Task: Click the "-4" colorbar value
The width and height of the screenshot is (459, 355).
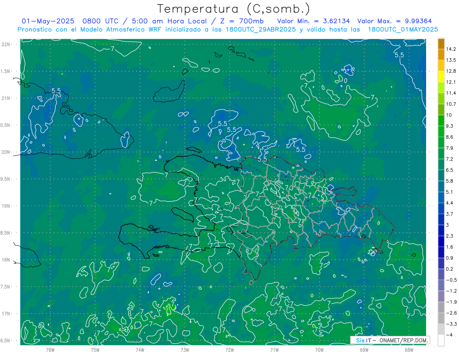Action: pos(449,335)
